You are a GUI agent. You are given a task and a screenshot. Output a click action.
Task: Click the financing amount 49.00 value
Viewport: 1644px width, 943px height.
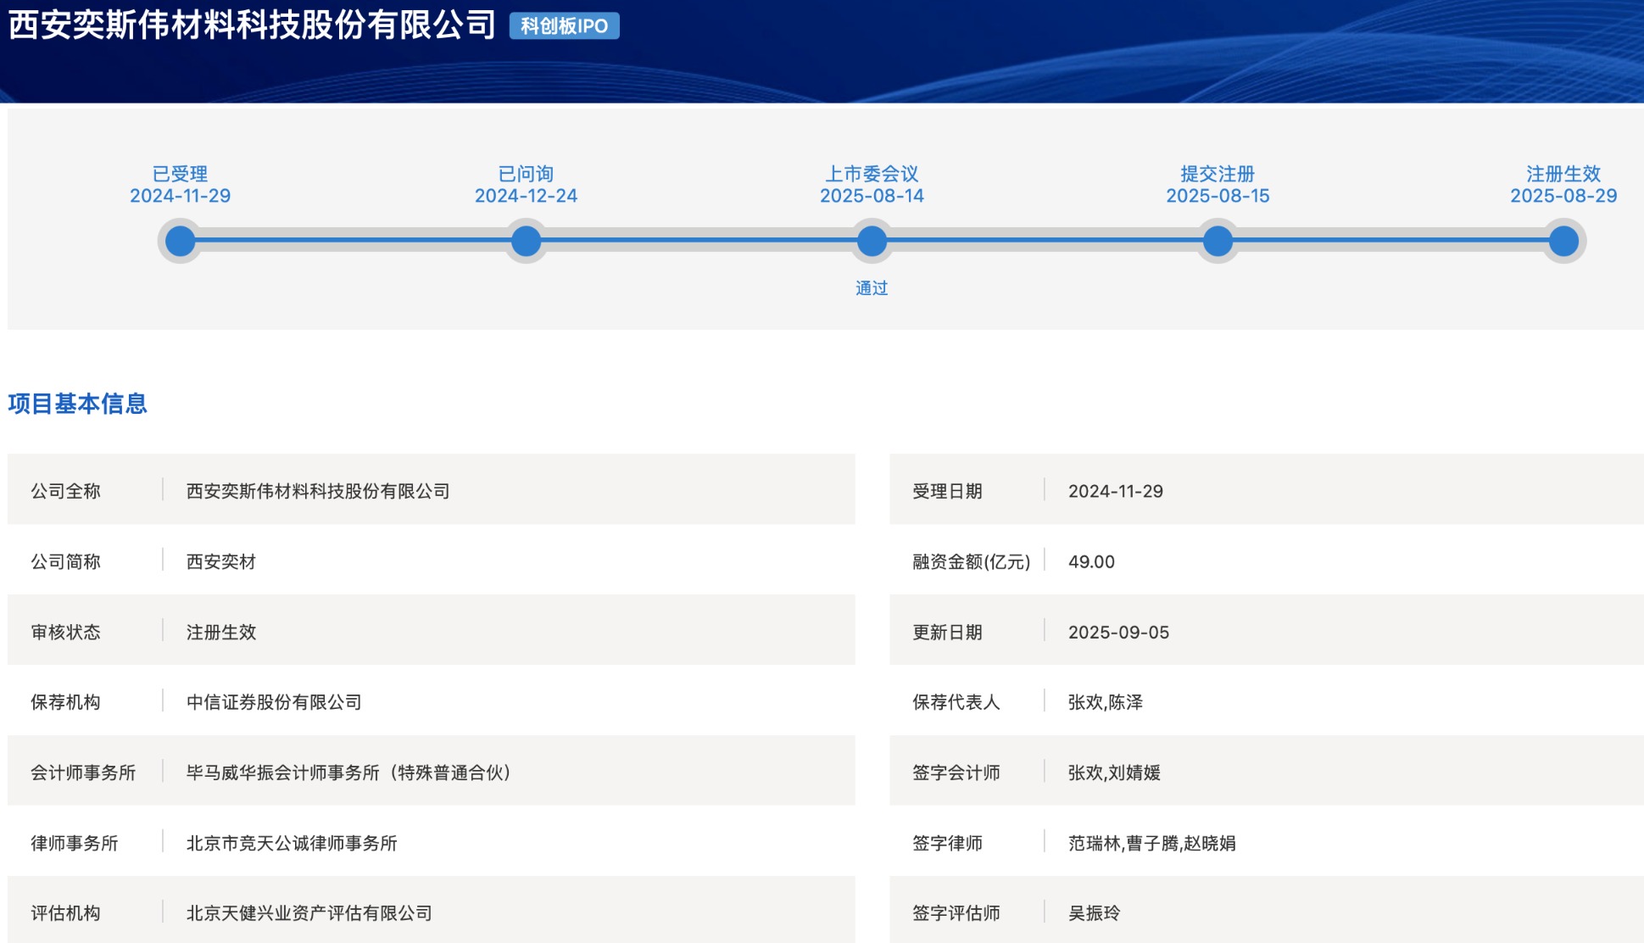pos(1091,561)
